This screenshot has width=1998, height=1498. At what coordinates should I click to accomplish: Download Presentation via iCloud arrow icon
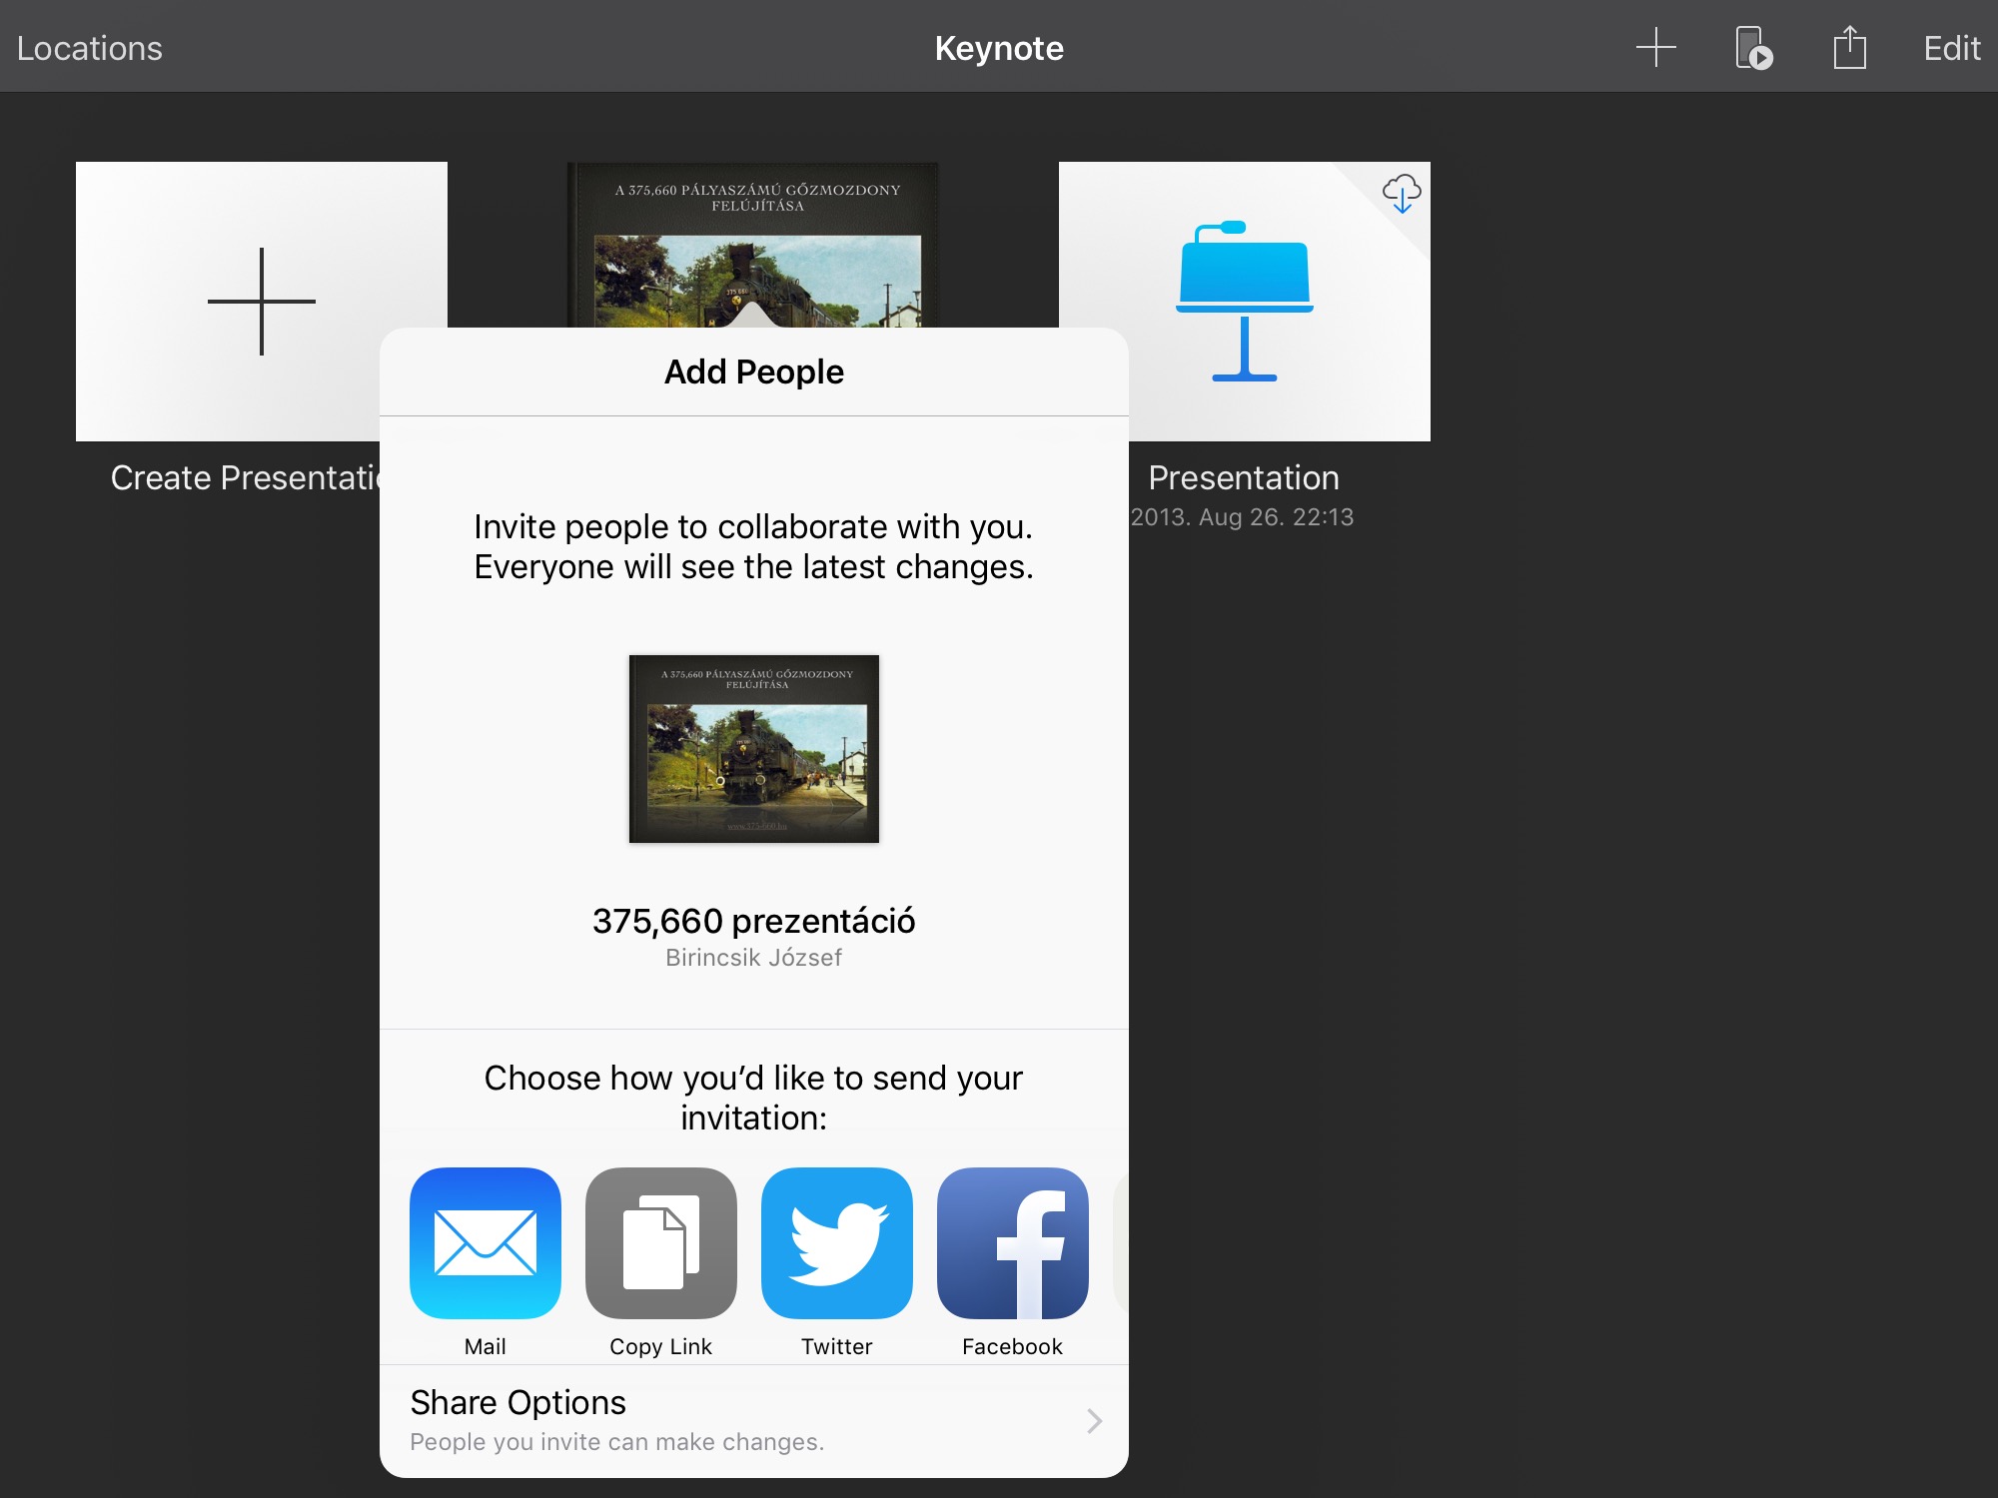[1402, 193]
